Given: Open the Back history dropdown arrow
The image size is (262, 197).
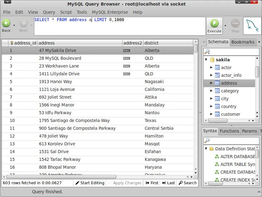Looking at the screenshot, I should point(14,25).
